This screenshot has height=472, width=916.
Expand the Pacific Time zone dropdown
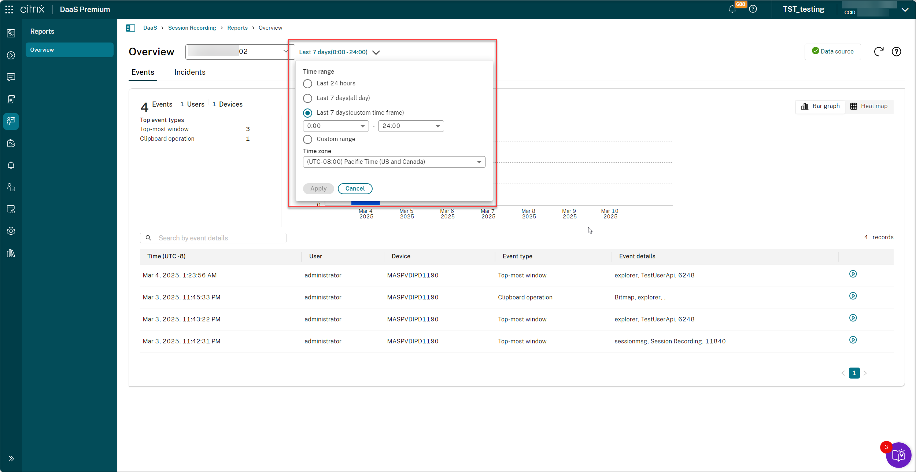point(394,162)
